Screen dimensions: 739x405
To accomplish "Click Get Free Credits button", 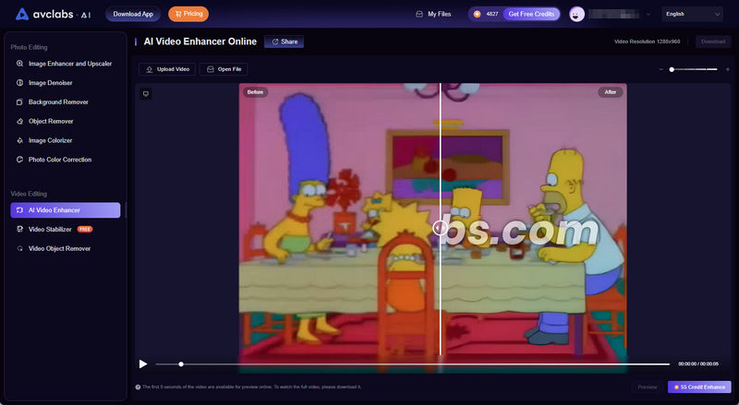I will click(531, 14).
